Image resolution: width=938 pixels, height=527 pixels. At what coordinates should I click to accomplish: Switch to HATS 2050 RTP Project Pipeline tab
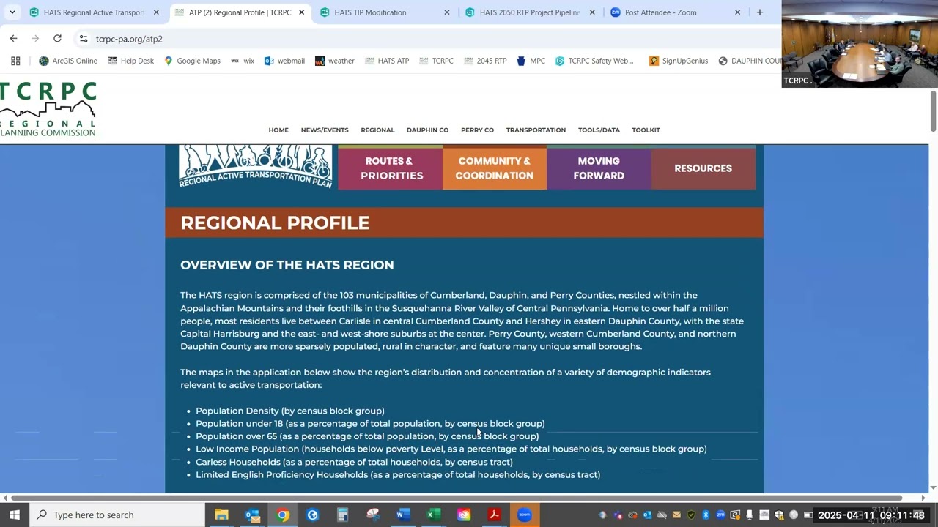click(531, 12)
